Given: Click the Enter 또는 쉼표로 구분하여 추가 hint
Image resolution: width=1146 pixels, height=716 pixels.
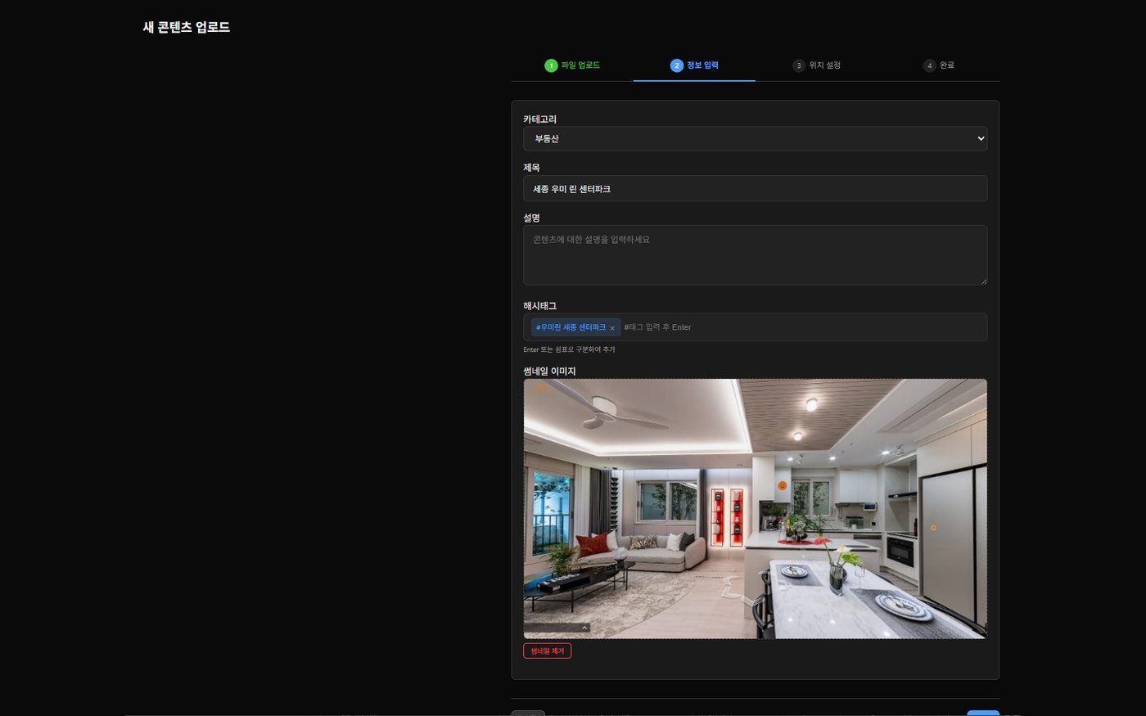Looking at the screenshot, I should tap(569, 349).
